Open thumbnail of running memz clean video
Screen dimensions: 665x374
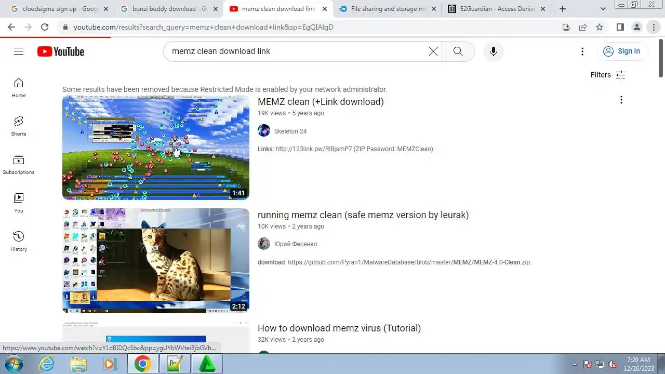coord(156,261)
